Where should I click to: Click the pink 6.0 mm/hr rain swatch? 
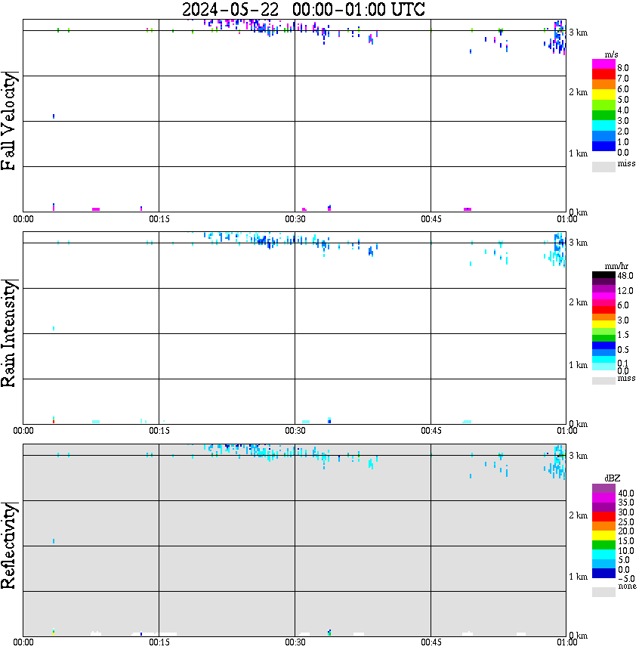(x=603, y=303)
